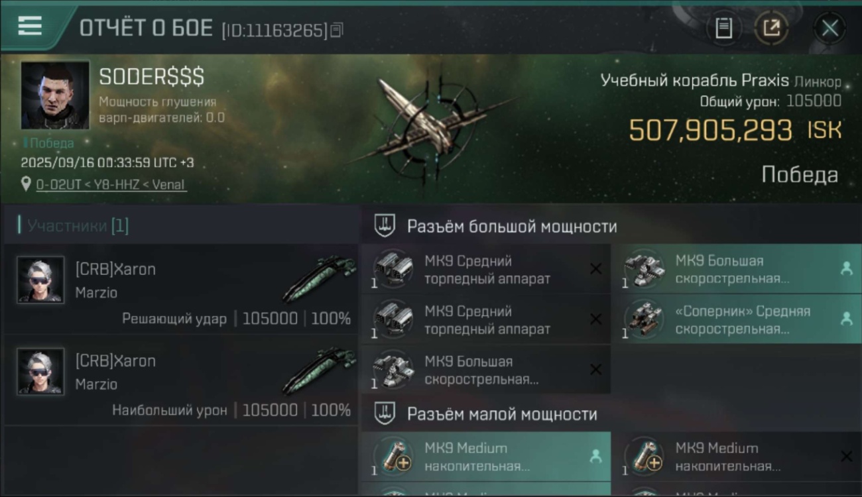Open Xaron portrait in Решающий удар row
Screen dimensions: 862x497
coord(41,280)
